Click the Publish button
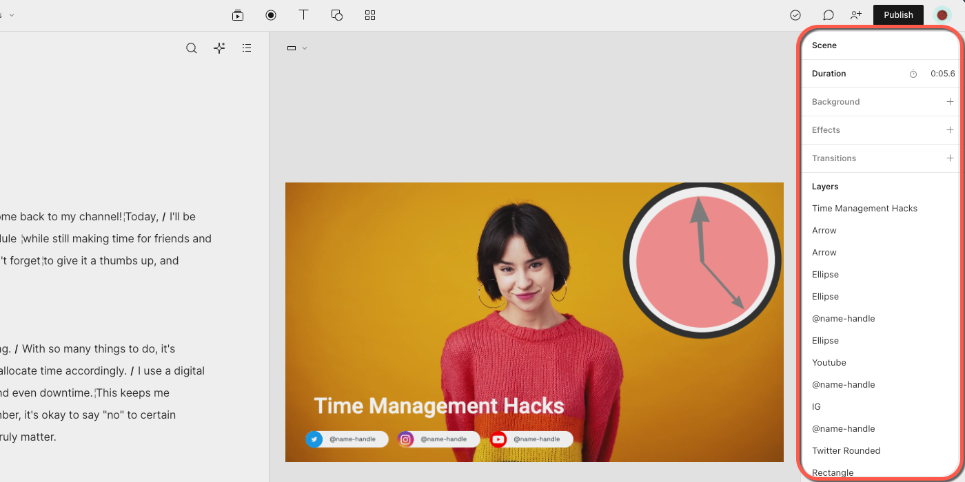965x482 pixels. coord(898,15)
